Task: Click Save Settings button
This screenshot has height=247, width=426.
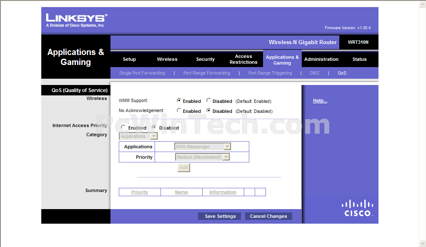Action: pyautogui.click(x=220, y=216)
